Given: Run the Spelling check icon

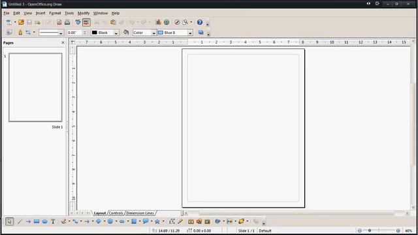Looking at the screenshot, I should (78, 22).
